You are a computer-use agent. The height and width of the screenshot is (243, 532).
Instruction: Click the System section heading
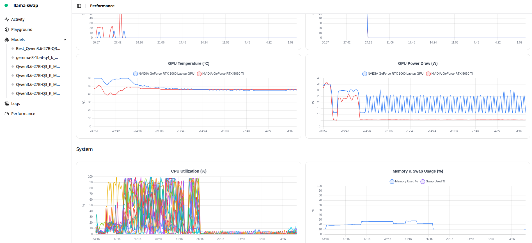coord(84,149)
